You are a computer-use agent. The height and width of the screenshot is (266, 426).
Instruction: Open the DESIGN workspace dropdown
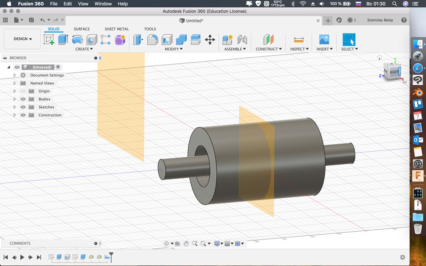coord(22,39)
